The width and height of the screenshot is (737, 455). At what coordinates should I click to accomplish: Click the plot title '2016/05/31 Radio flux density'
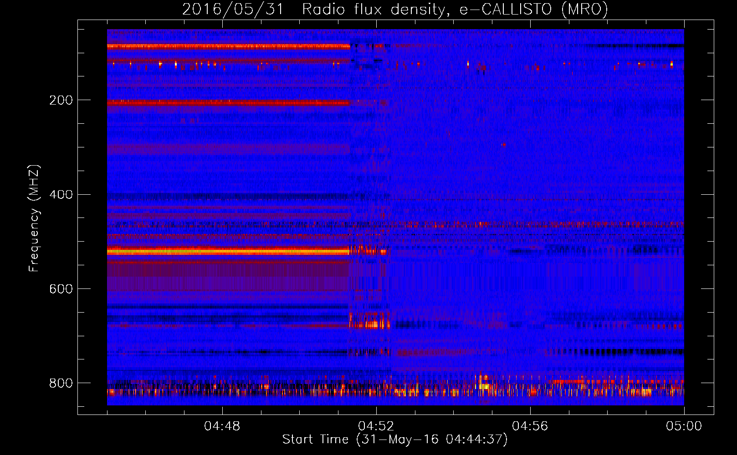pyautogui.click(x=395, y=9)
